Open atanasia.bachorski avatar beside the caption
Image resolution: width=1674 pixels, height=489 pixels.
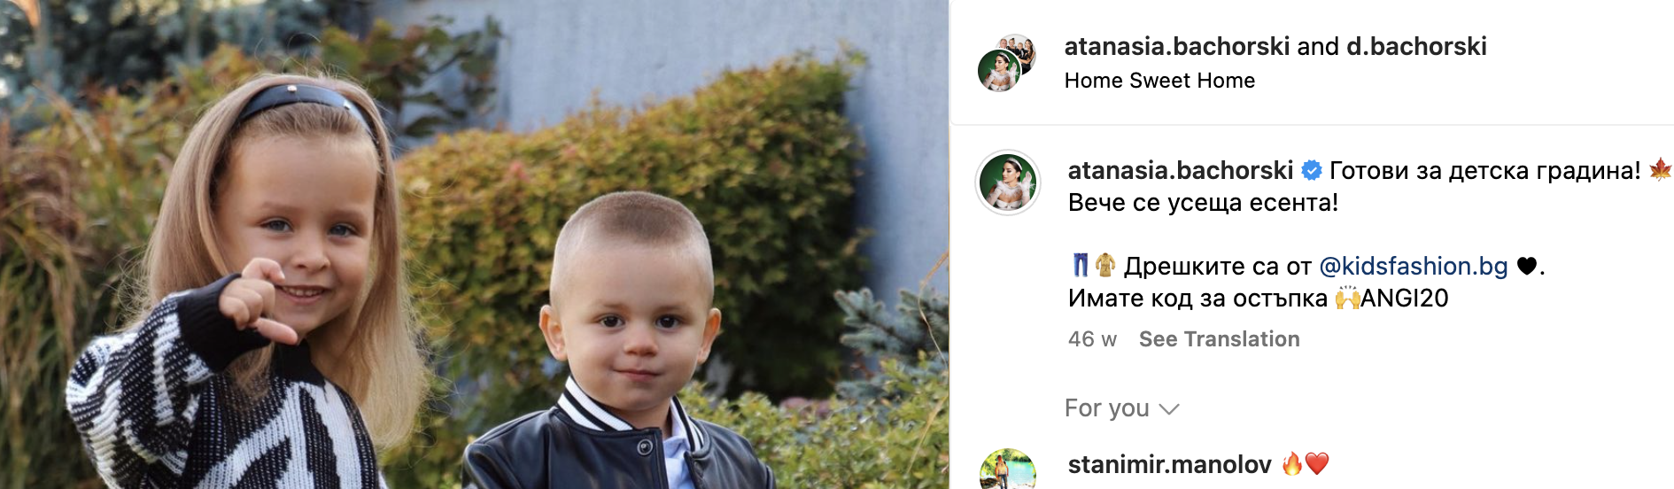pyautogui.click(x=1008, y=182)
